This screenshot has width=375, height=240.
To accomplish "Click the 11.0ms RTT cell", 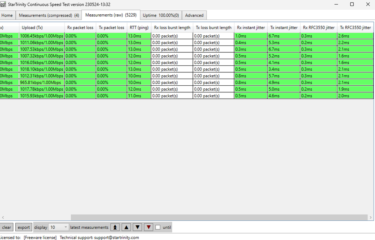I will tap(139, 96).
